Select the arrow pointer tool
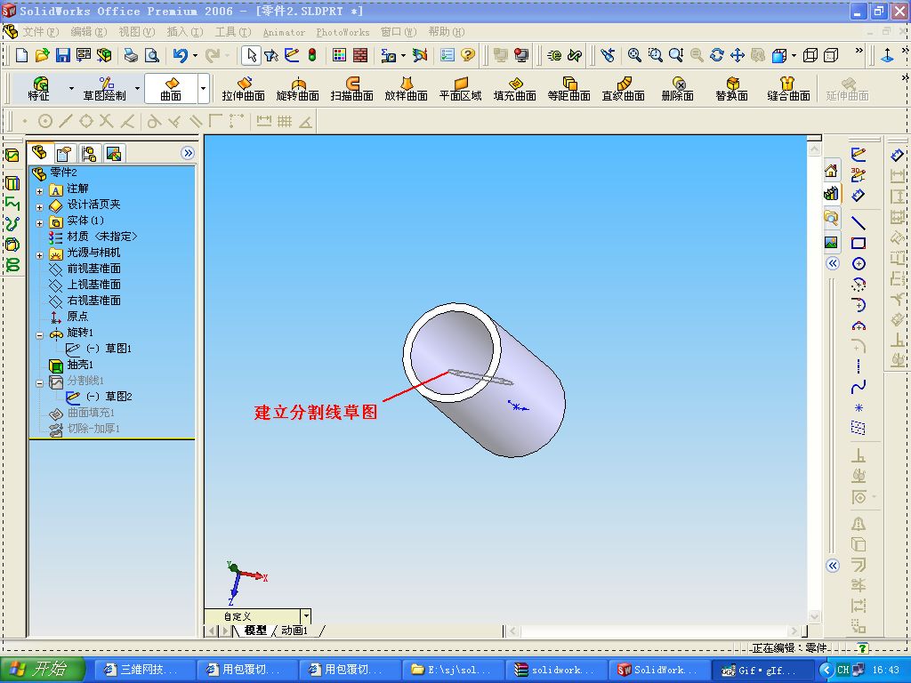 (252, 55)
